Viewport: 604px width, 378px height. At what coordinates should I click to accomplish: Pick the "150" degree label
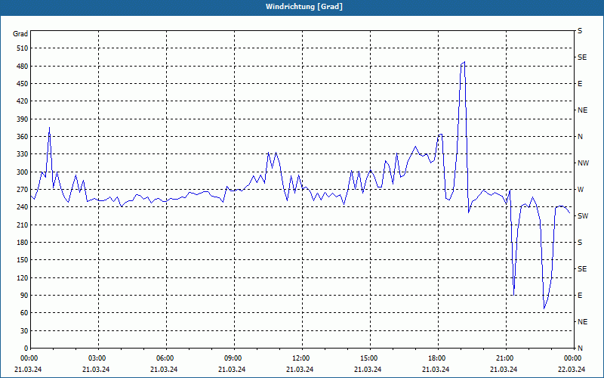click(23, 260)
